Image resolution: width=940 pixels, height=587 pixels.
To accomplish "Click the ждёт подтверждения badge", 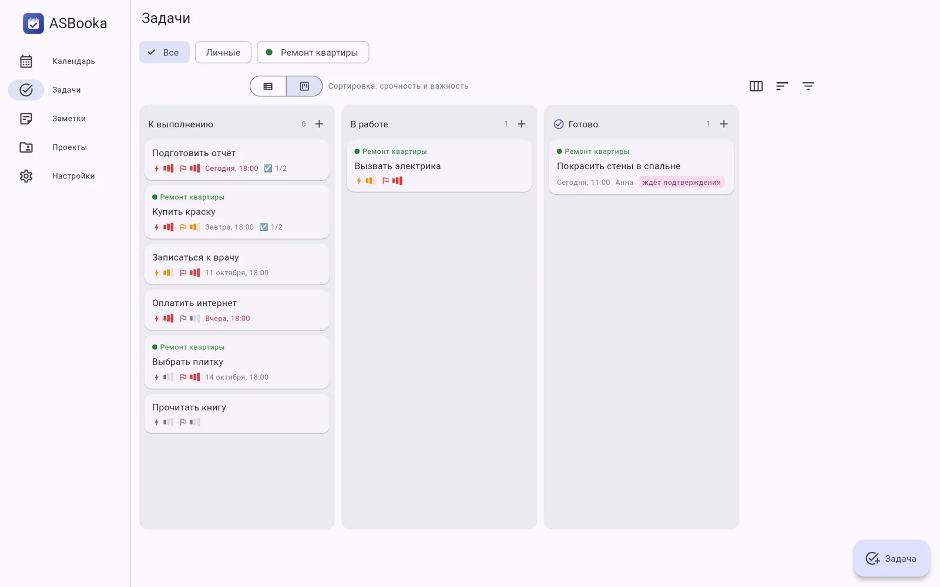I will [x=681, y=183].
